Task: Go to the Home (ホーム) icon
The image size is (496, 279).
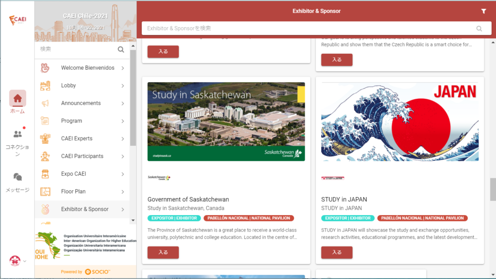Action: coord(17,98)
